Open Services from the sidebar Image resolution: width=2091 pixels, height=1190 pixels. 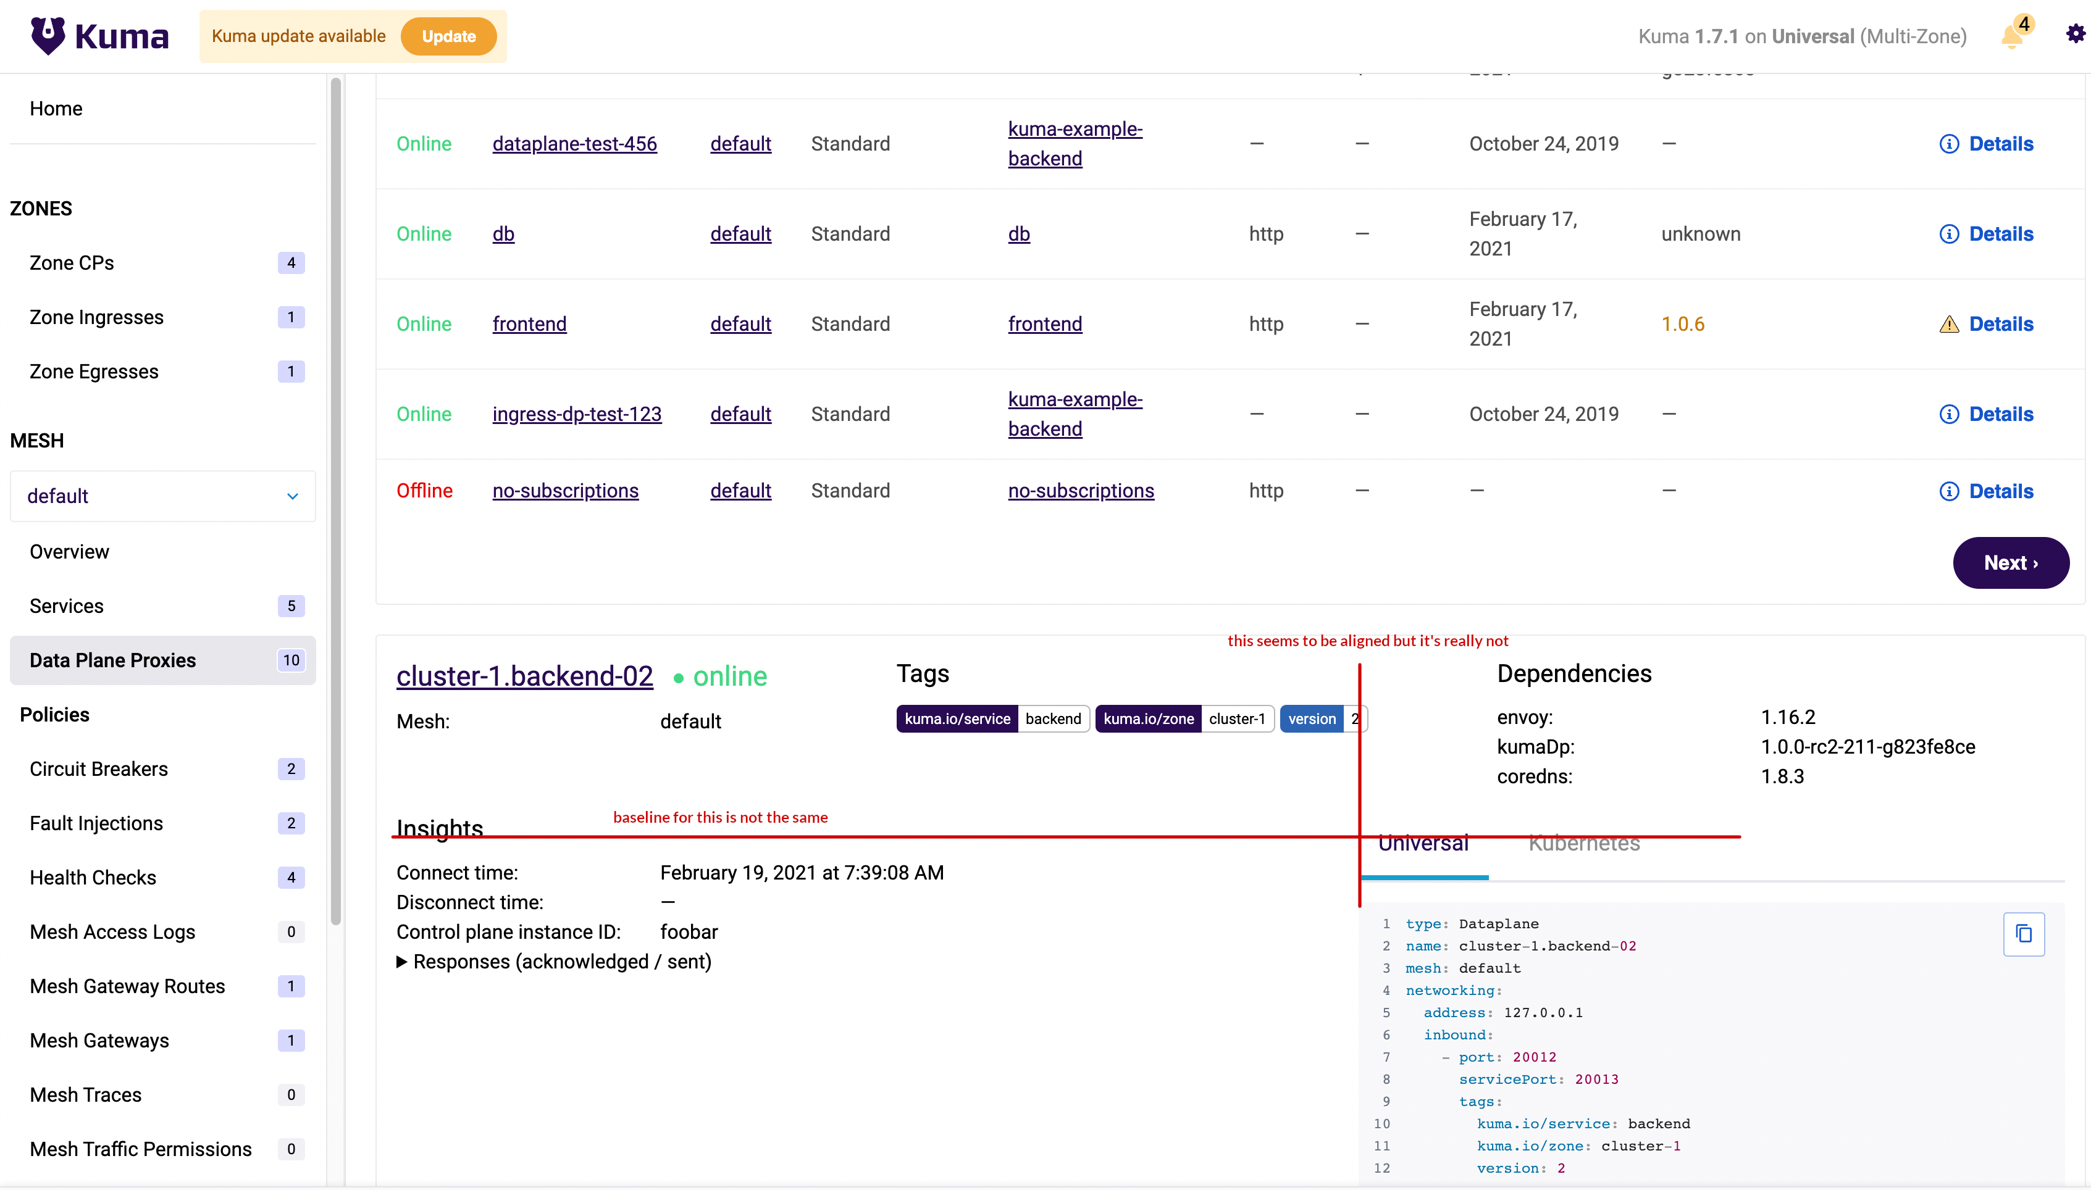[65, 605]
